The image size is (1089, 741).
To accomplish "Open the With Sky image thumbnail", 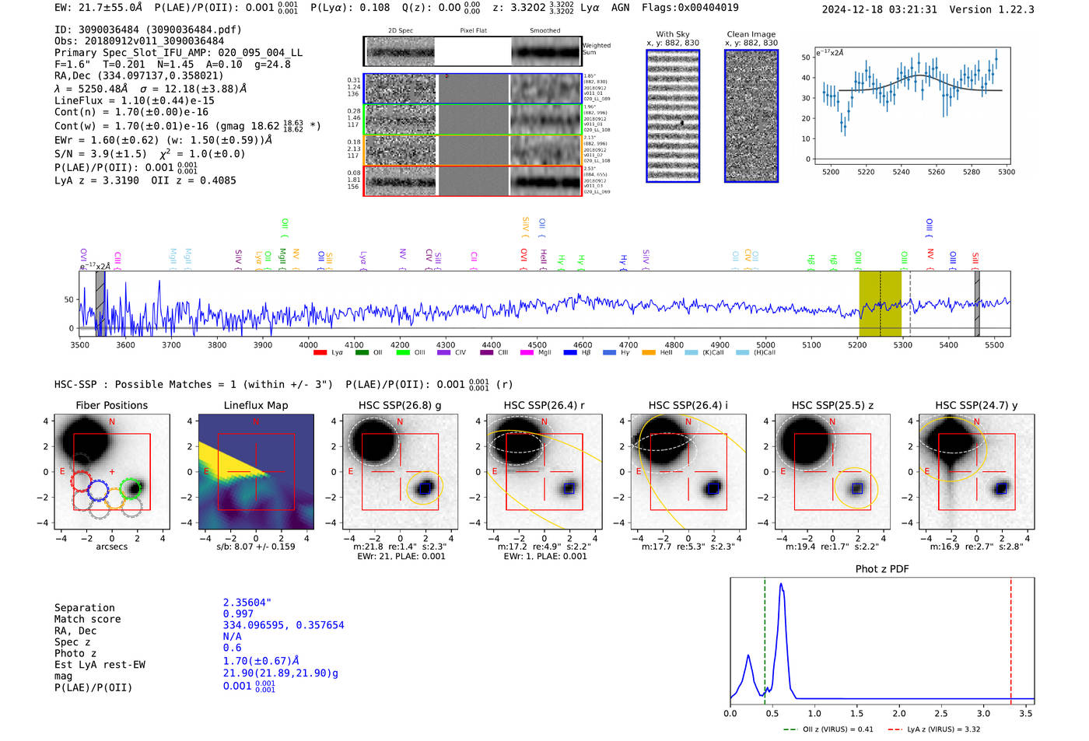I will point(673,116).
